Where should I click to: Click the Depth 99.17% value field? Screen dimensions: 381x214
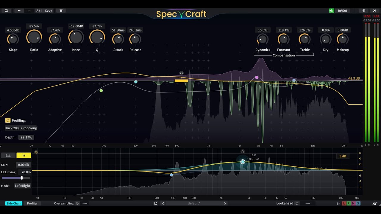point(26,137)
